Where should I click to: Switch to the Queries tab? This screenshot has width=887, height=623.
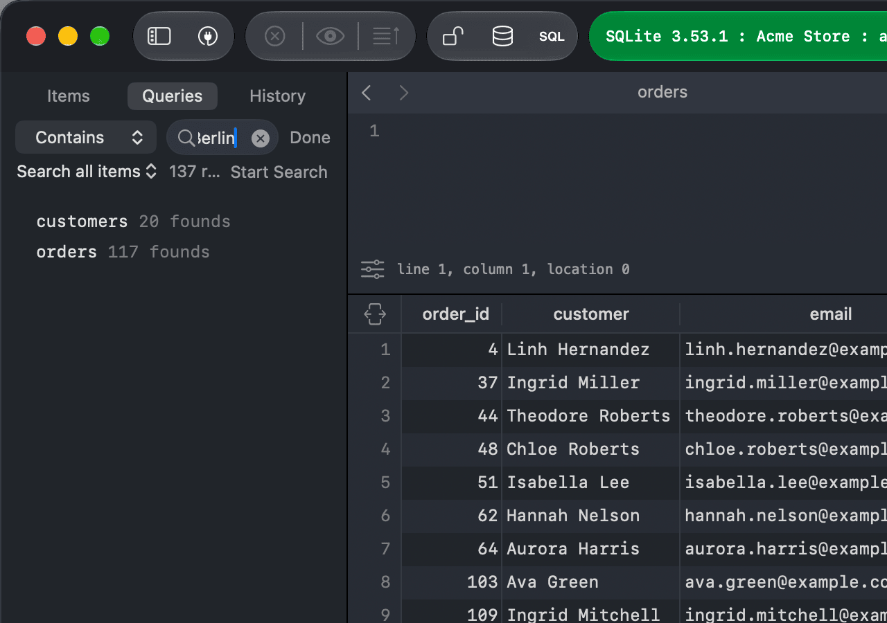pyautogui.click(x=173, y=96)
